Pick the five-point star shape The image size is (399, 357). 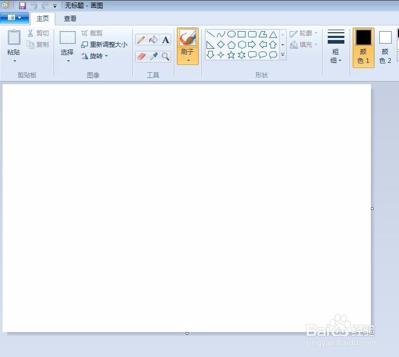(x=231, y=55)
